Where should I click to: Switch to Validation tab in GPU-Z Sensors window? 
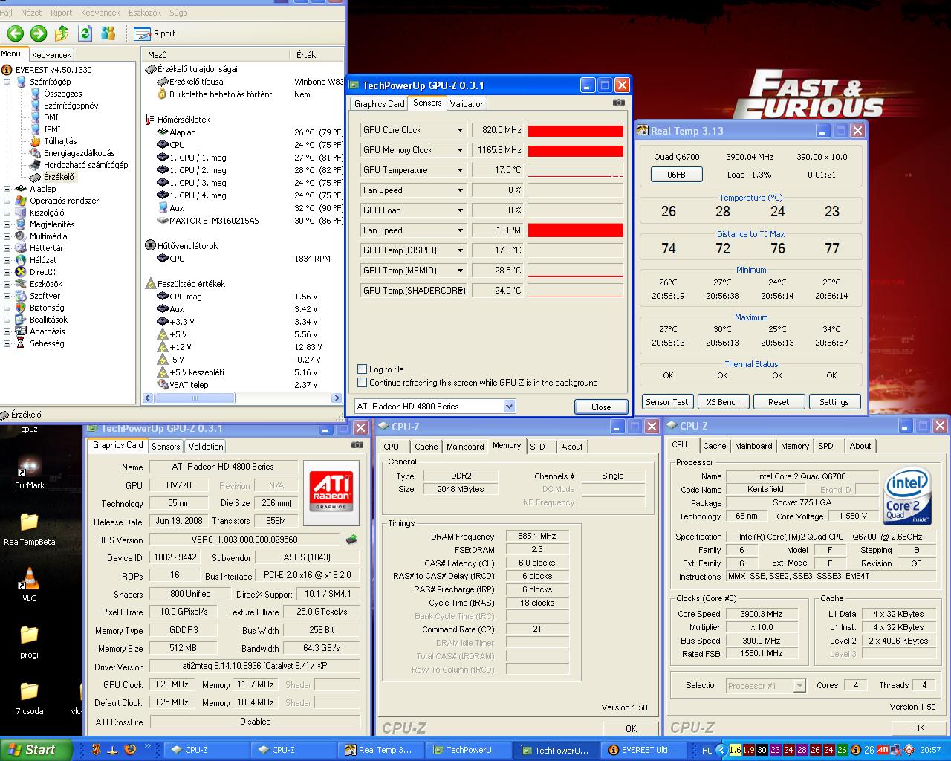[467, 104]
